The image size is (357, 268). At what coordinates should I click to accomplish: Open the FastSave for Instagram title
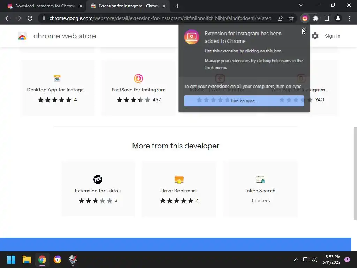[138, 90]
